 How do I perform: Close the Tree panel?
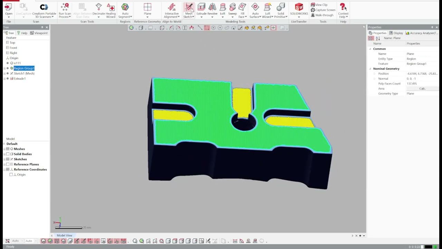47,27
